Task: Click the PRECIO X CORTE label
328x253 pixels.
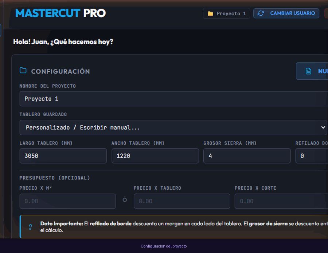Action: [255, 188]
